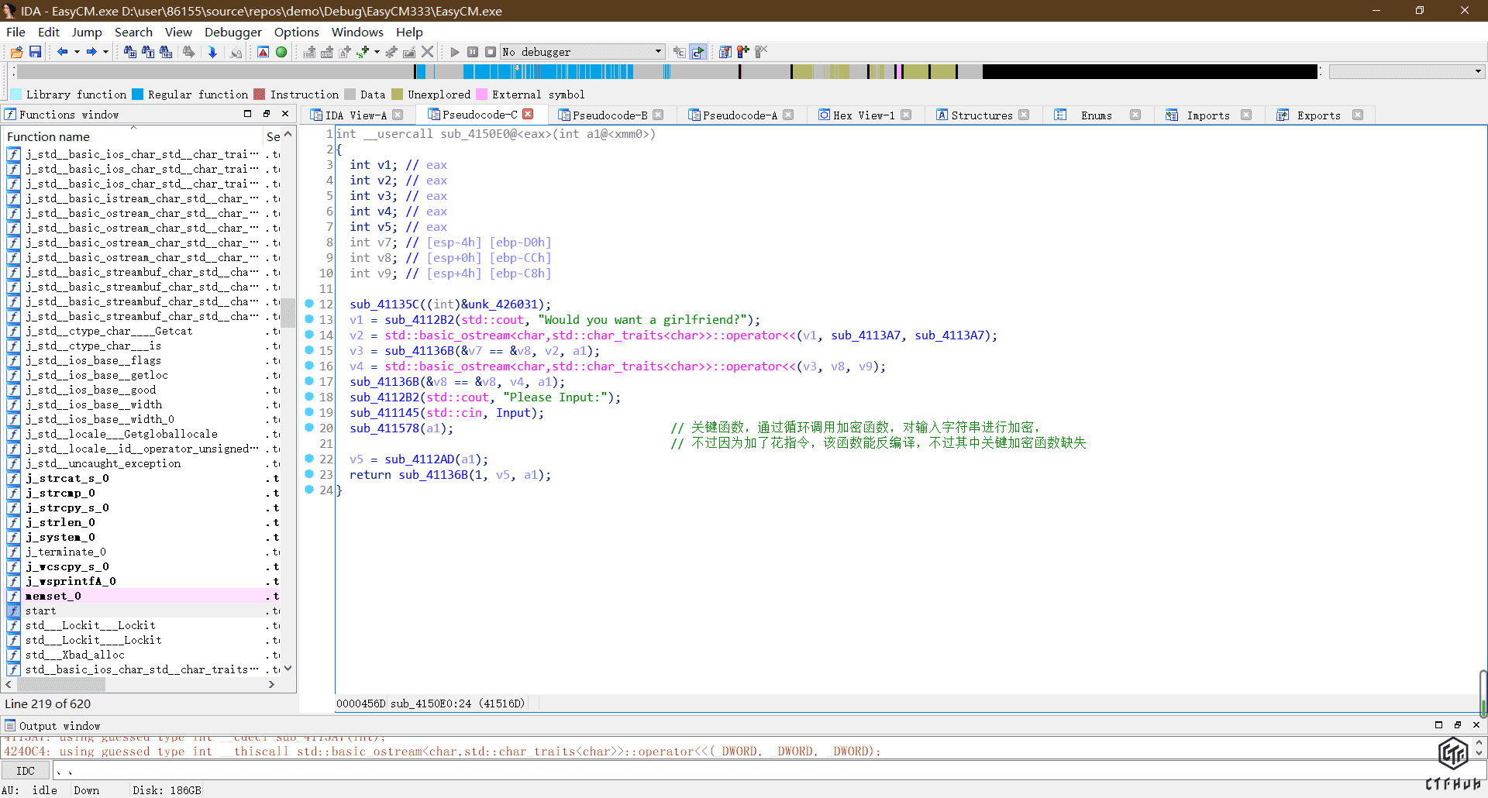This screenshot has height=798, width=1488.
Task: Open the No debugger dropdown
Action: (658, 52)
